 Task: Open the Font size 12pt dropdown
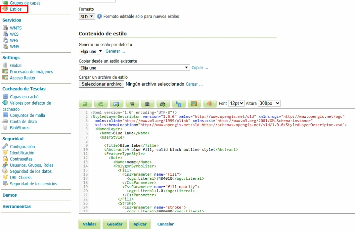pyautogui.click(x=236, y=104)
